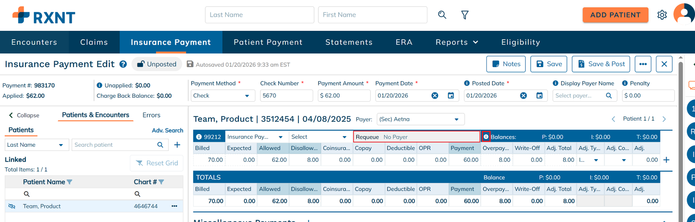Add adjustment row with plus icon
The width and height of the screenshot is (695, 222).
pyautogui.click(x=666, y=160)
